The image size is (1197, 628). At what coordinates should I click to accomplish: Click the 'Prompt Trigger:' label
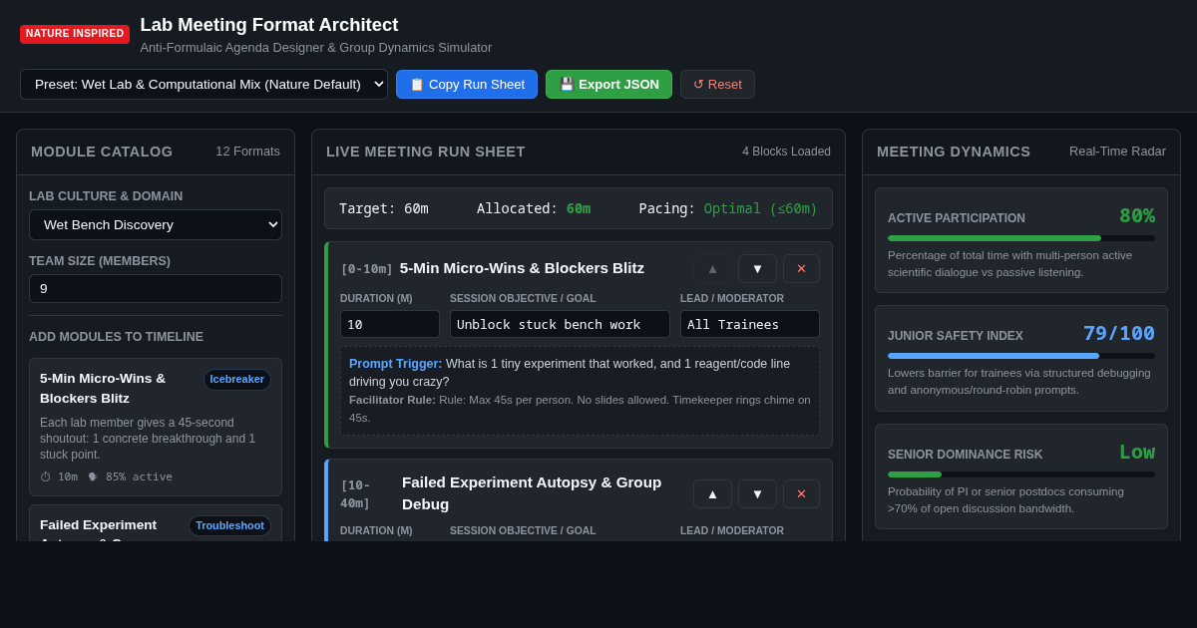(395, 364)
